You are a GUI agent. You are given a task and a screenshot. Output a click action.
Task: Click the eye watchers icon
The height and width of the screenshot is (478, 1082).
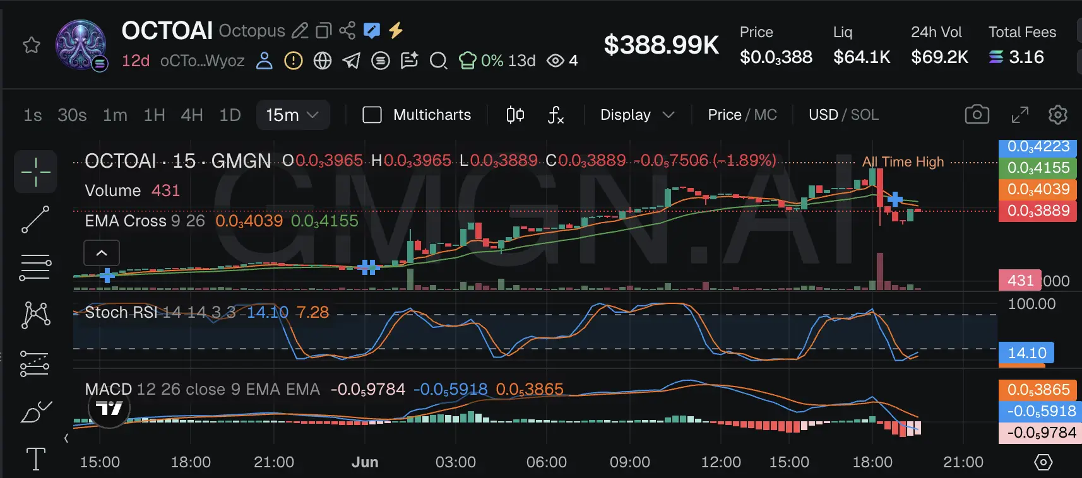[556, 61]
